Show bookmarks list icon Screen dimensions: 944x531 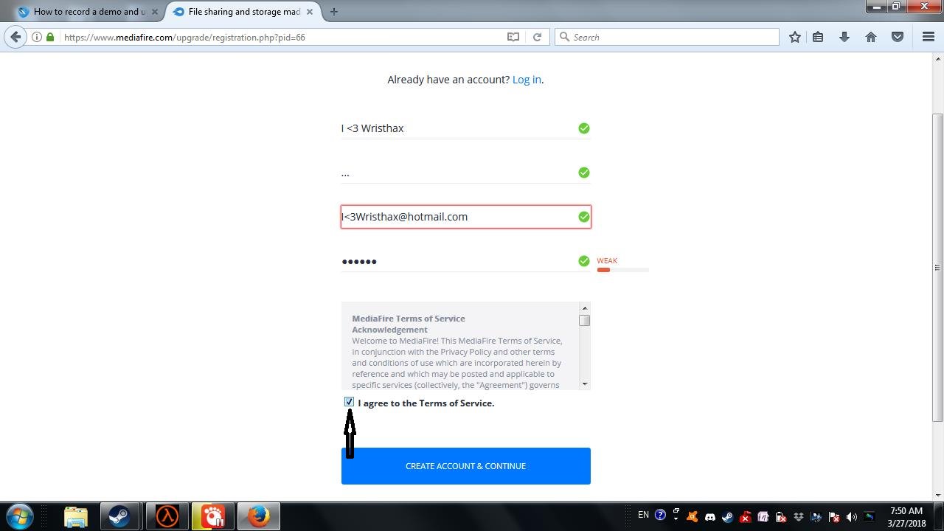coord(818,37)
